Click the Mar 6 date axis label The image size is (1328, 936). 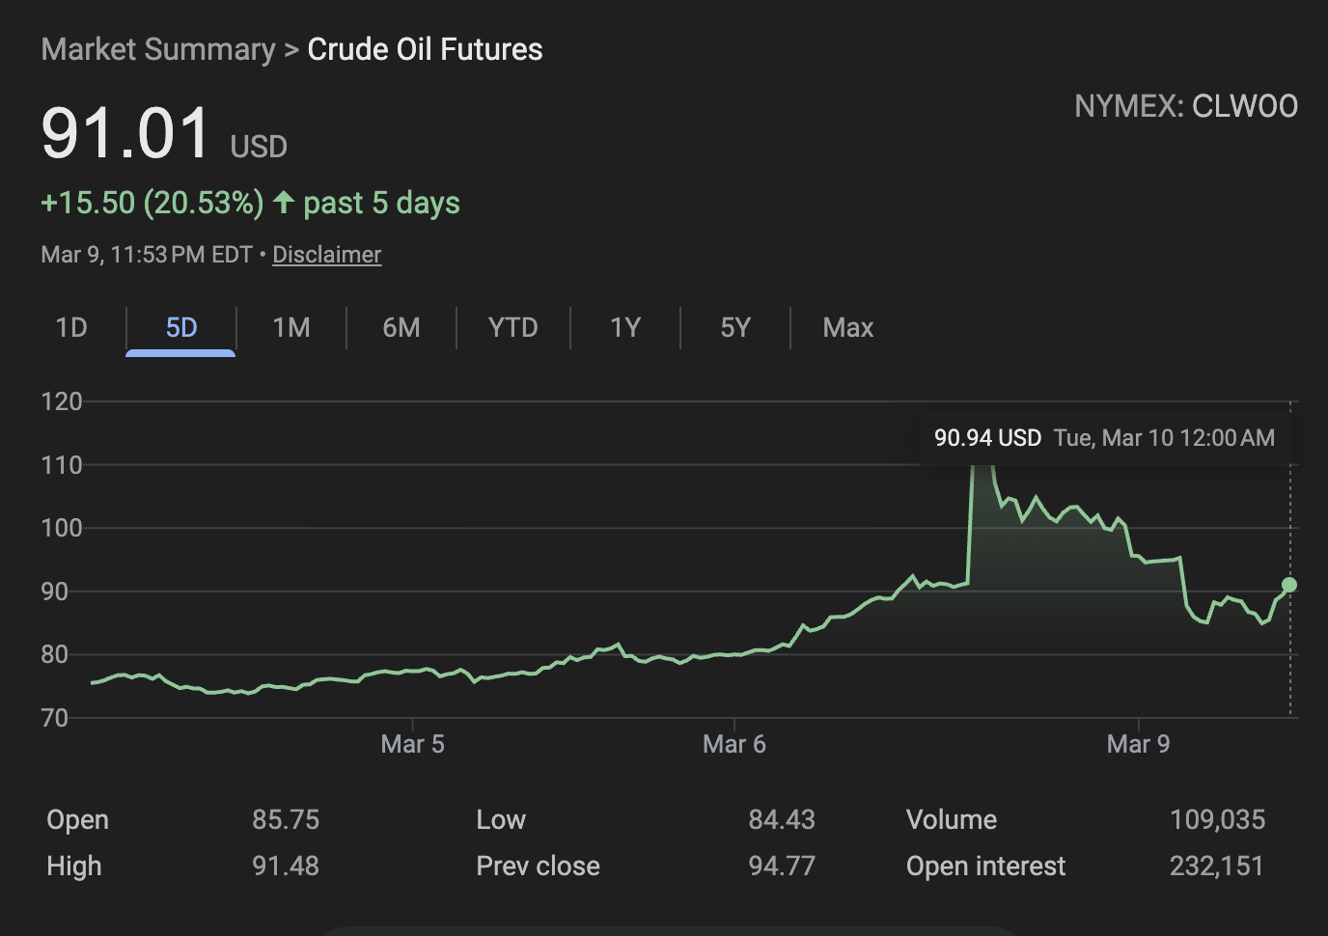click(x=733, y=744)
